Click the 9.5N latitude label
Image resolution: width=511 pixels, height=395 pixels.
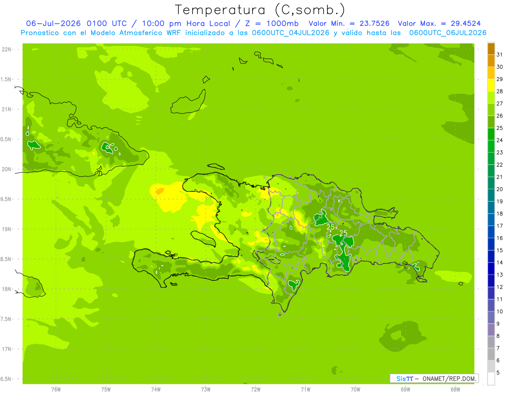(x=6, y=199)
